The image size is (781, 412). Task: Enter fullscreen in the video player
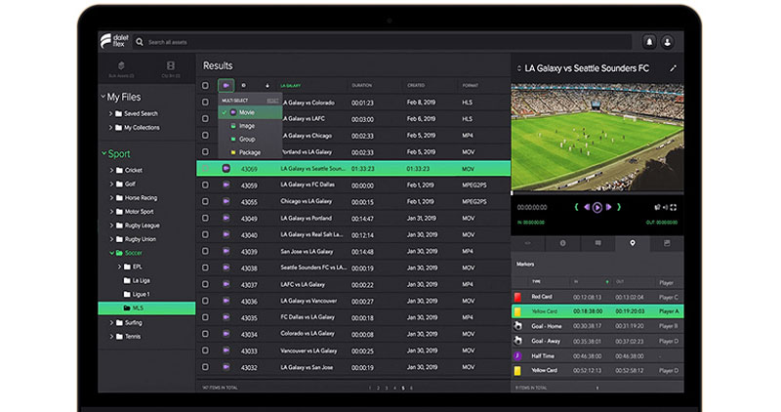[x=674, y=207]
